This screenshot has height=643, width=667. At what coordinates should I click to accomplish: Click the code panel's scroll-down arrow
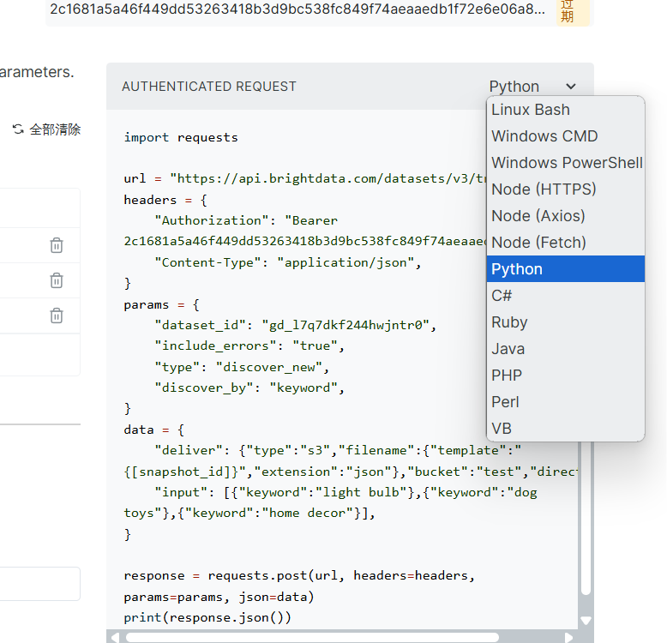click(x=586, y=621)
